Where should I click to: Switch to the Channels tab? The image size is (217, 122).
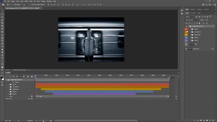(x=193, y=13)
